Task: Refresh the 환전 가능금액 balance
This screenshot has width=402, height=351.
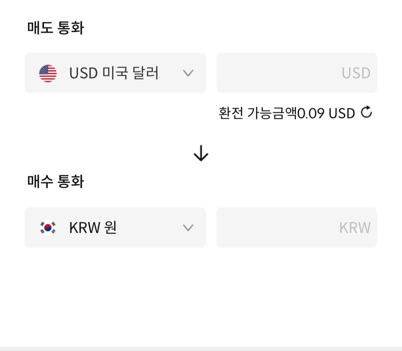Action: 366,112
